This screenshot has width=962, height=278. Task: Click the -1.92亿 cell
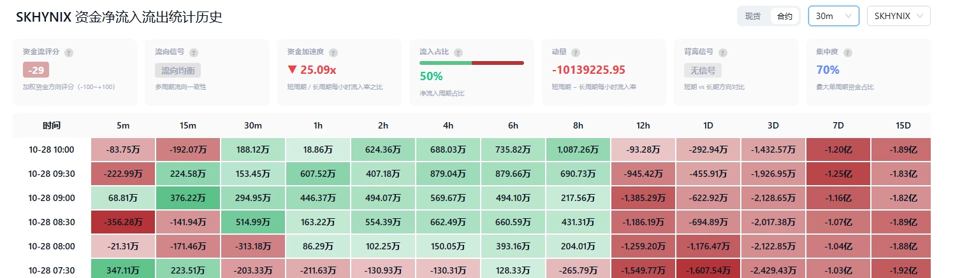point(901,269)
